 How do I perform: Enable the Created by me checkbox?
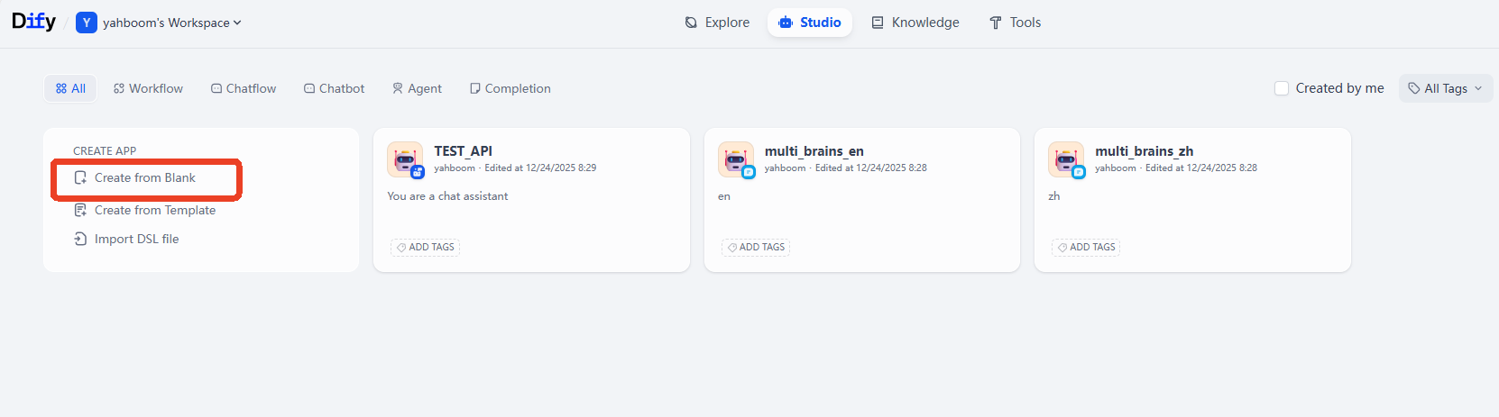[1282, 88]
